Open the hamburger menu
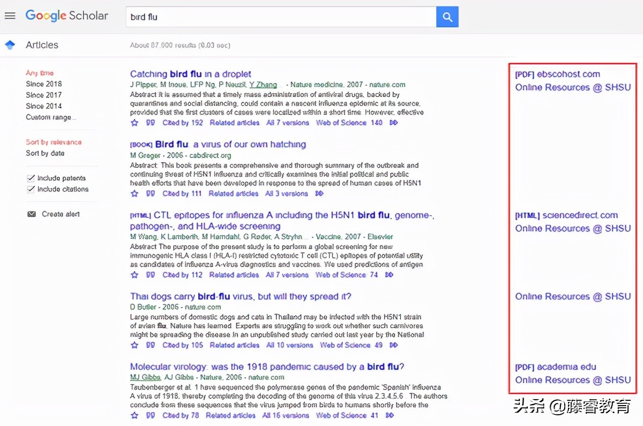The width and height of the screenshot is (643, 426). 10,16
